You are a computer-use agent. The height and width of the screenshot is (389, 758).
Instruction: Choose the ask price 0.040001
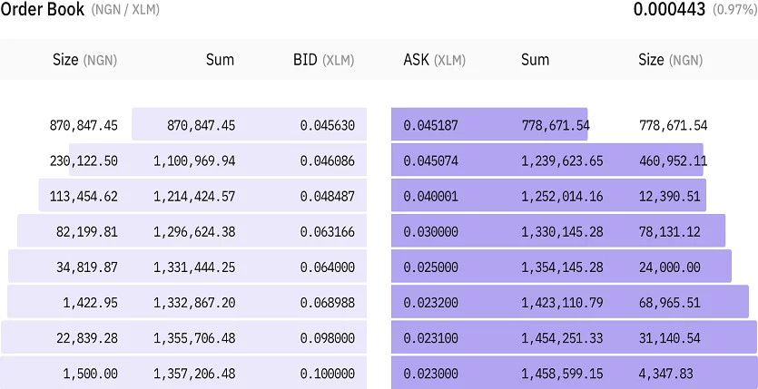430,196
